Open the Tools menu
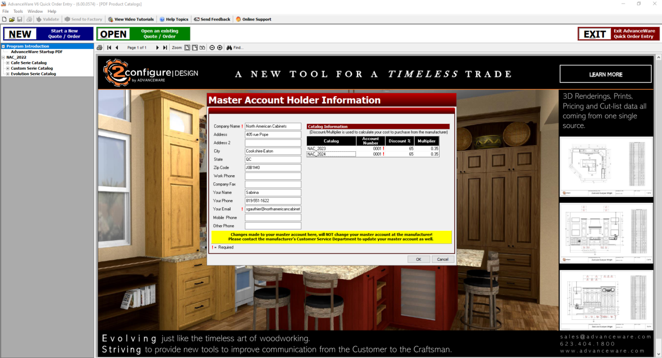Screen dimensions: 662x358 click(18, 11)
